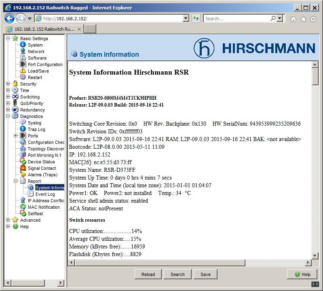This screenshot has height=291, width=323.
Task: Click the Time clock icon
Action: click(15, 90)
